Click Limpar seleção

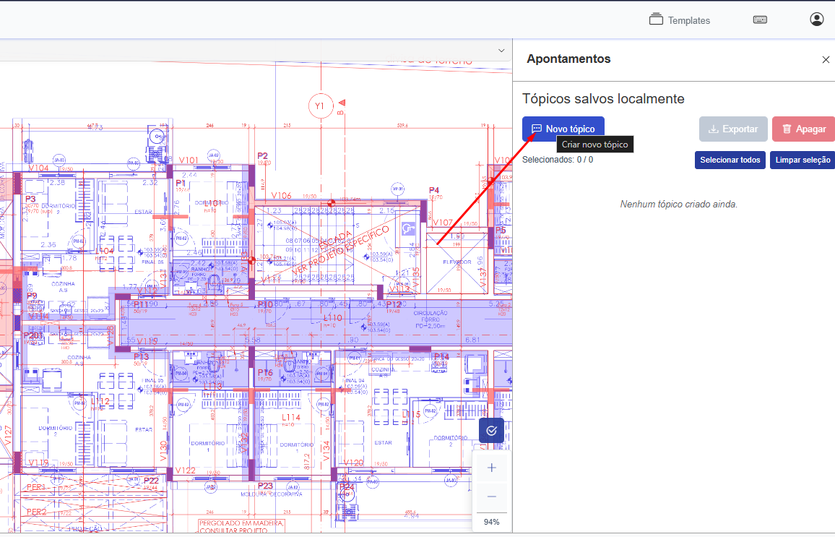802,160
